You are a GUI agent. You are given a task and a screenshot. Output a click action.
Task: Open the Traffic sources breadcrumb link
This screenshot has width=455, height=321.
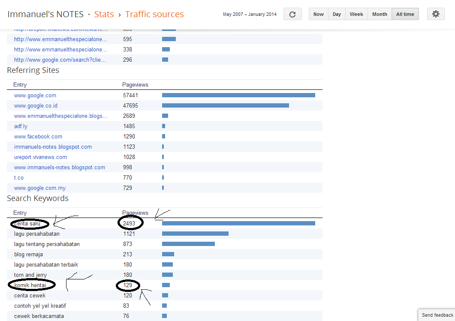tap(154, 14)
